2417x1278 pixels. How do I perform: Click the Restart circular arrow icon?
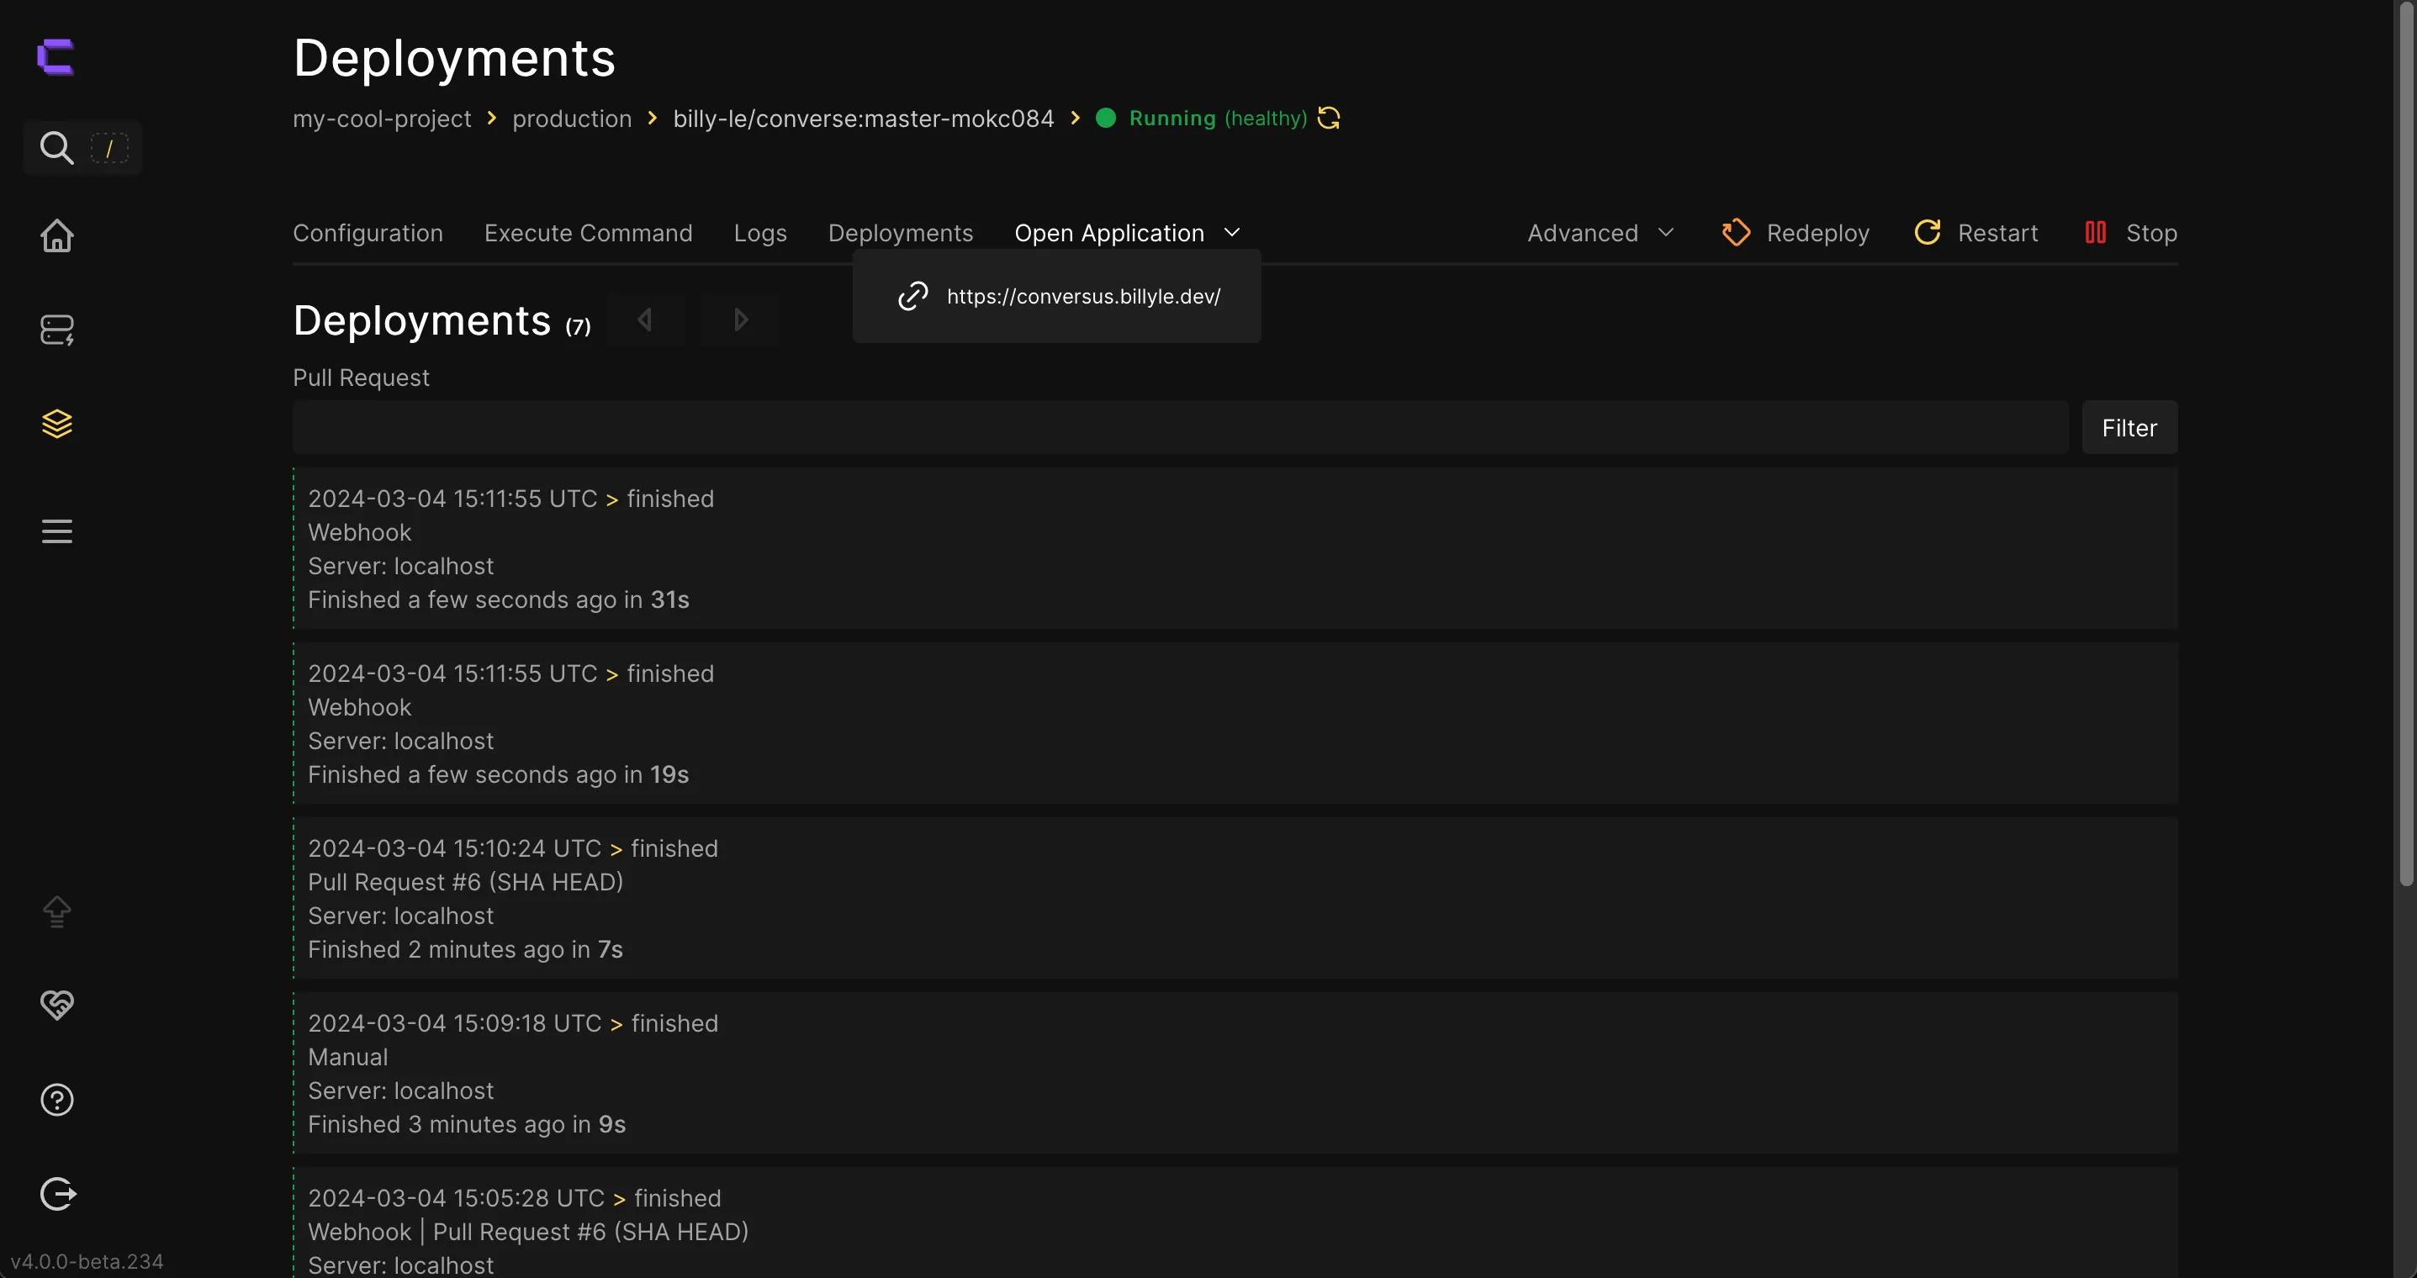point(1928,233)
